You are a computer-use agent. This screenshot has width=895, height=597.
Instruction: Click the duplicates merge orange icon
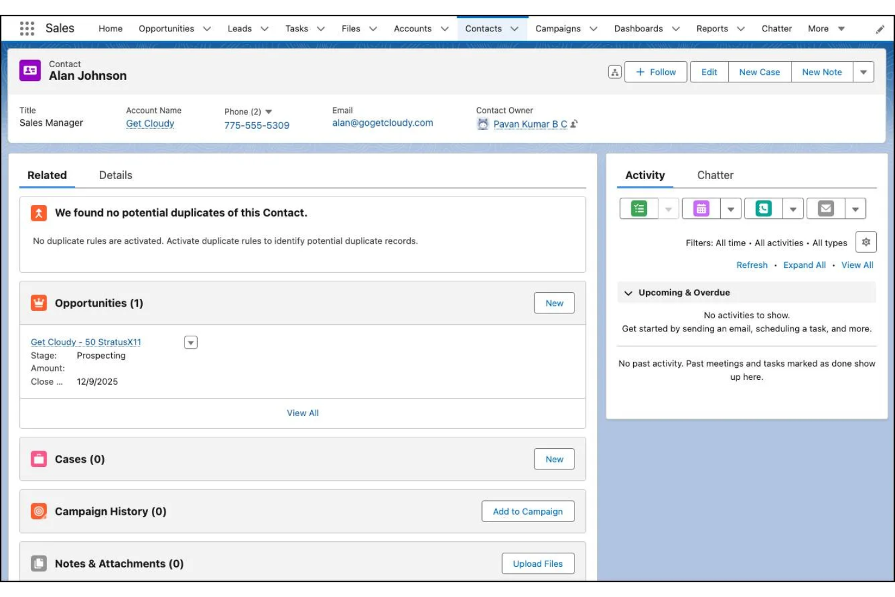pos(39,213)
